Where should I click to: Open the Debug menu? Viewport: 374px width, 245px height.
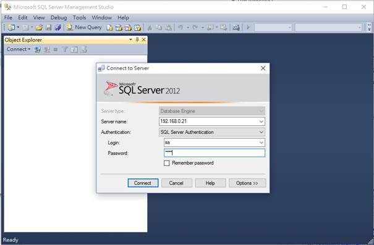click(59, 18)
